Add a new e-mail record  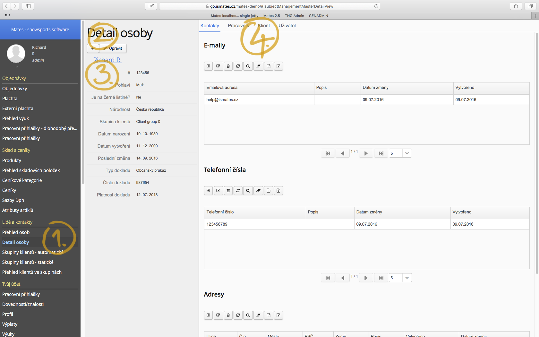click(208, 66)
